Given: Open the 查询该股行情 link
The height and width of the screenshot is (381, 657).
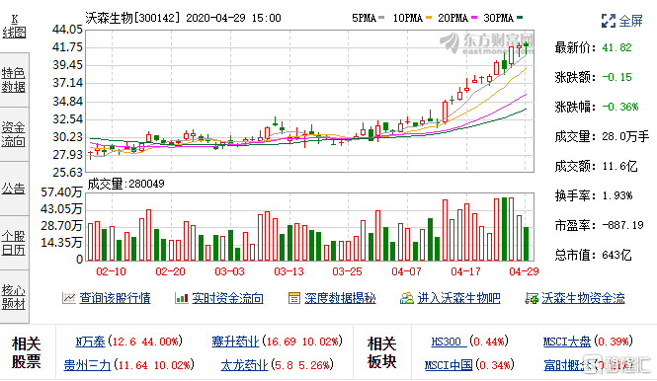Looking at the screenshot, I should (x=115, y=298).
